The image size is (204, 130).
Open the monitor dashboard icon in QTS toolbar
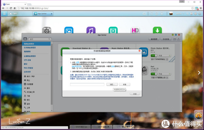200,14
